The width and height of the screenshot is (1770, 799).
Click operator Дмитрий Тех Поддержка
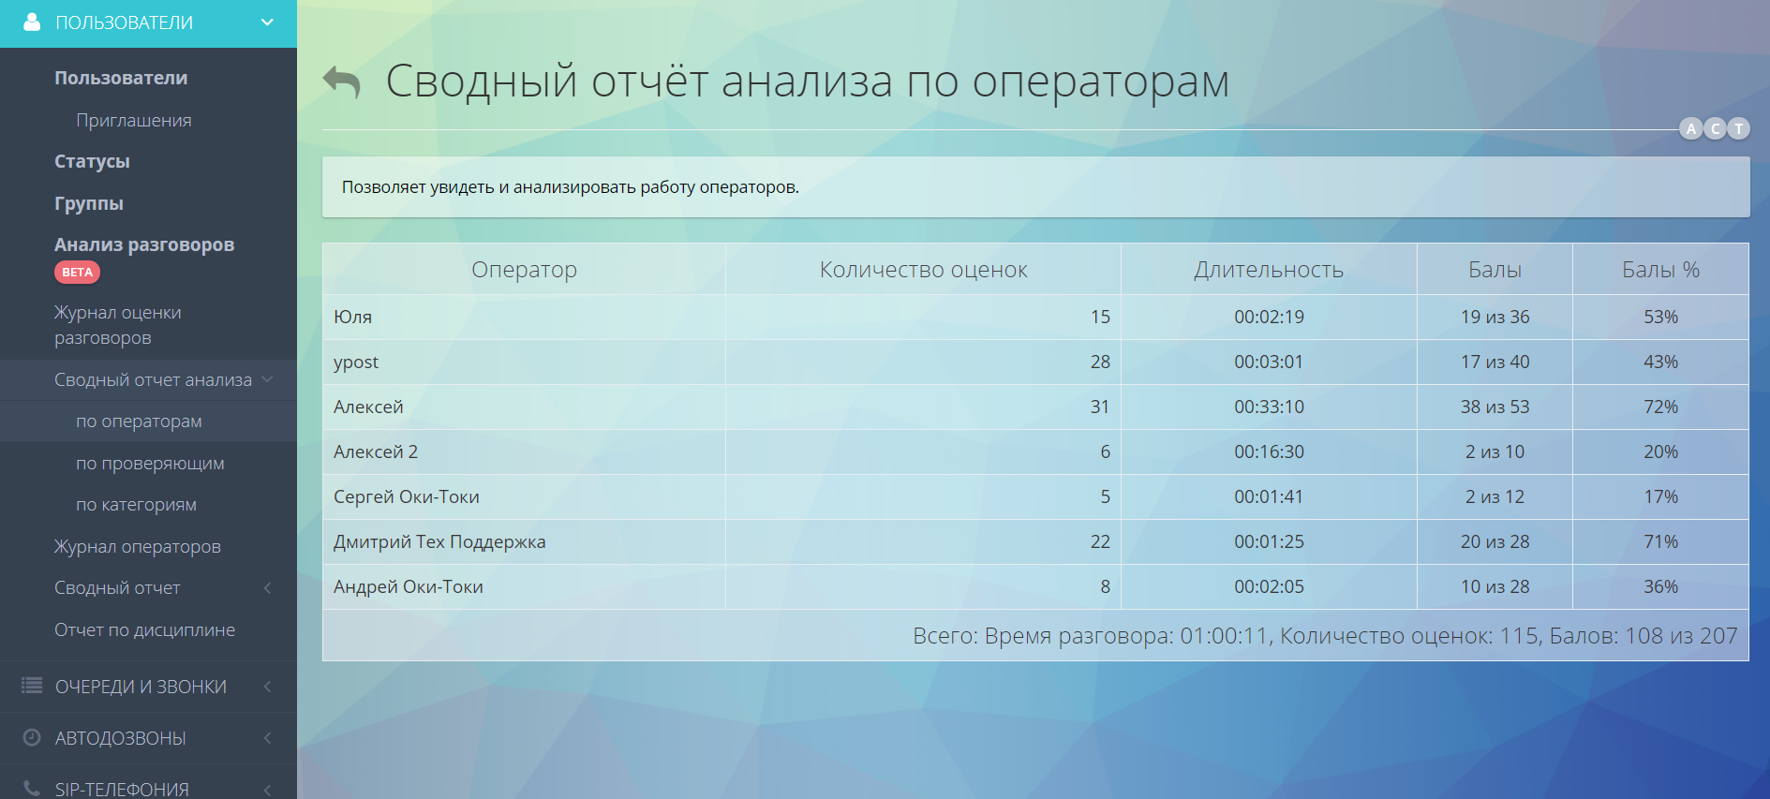pos(439,541)
